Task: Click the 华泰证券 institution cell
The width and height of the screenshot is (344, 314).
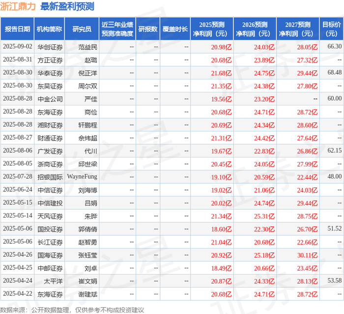Action: click(50, 73)
